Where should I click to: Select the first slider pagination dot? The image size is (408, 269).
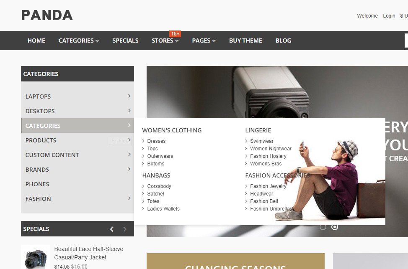tap(323, 227)
